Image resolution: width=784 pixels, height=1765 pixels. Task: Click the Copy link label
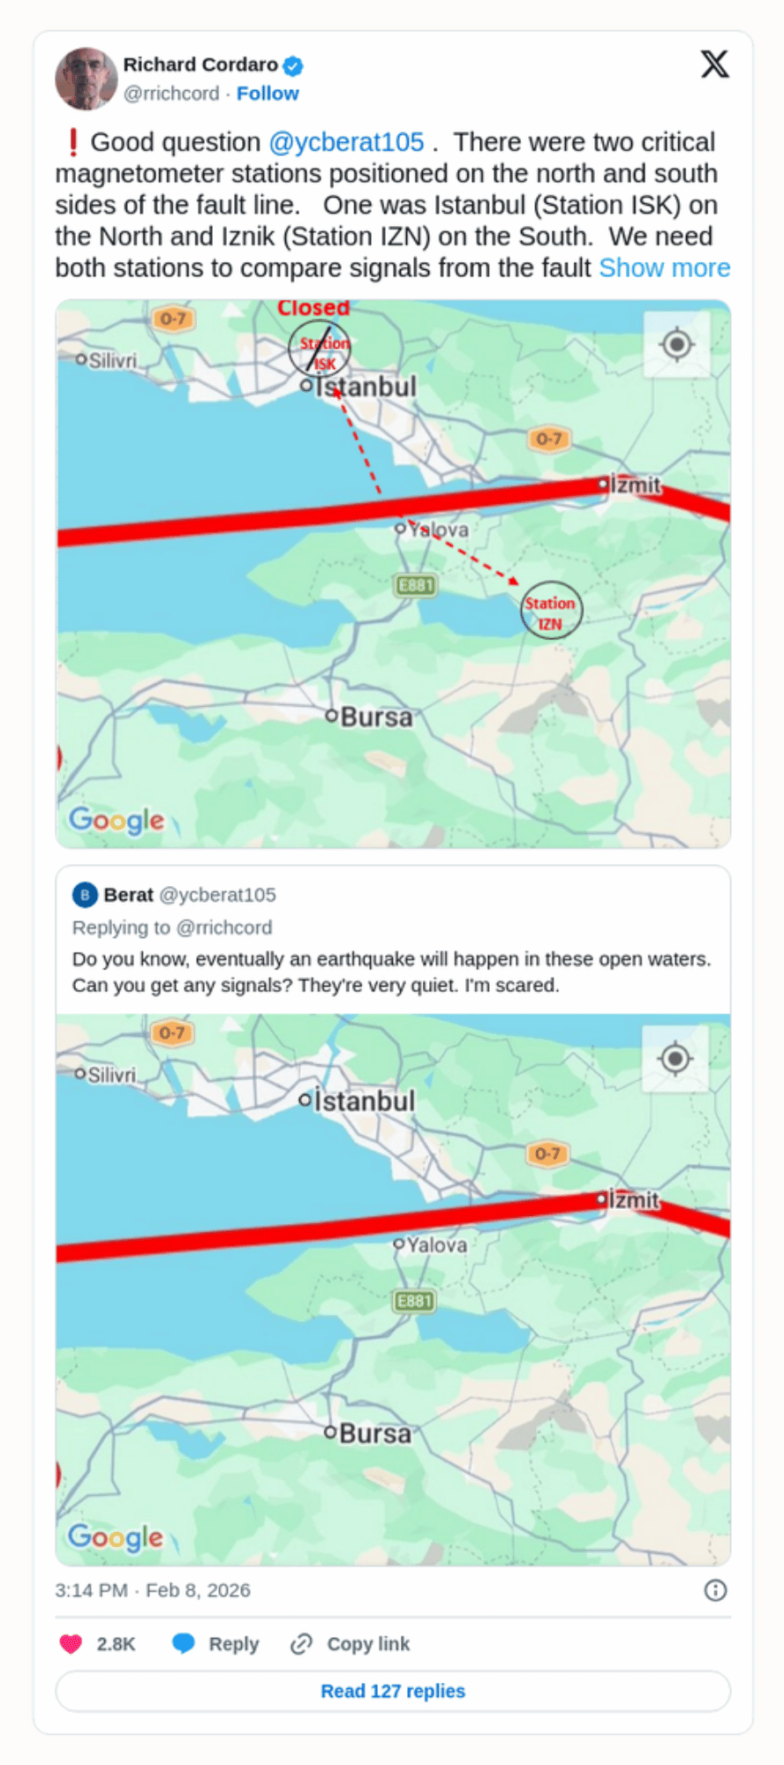click(368, 1643)
